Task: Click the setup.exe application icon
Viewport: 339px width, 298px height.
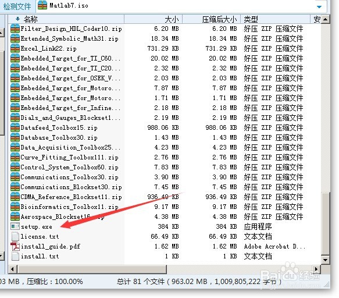Action: pyautogui.click(x=15, y=226)
